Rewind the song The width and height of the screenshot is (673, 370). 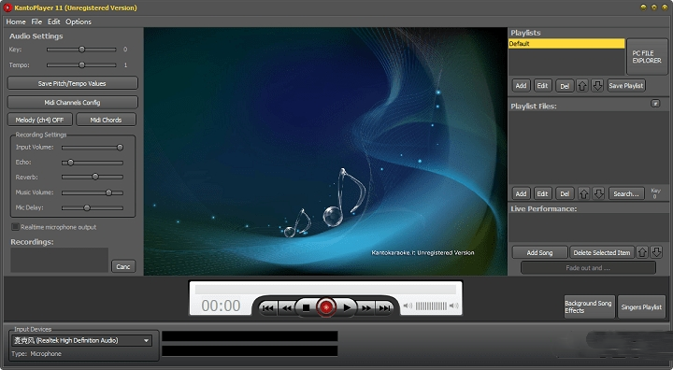287,308
